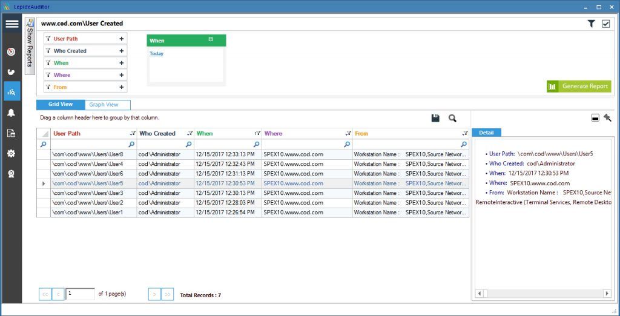Toggle the checkbox icon beside the top-right funnel
620x316 pixels.
(605, 24)
